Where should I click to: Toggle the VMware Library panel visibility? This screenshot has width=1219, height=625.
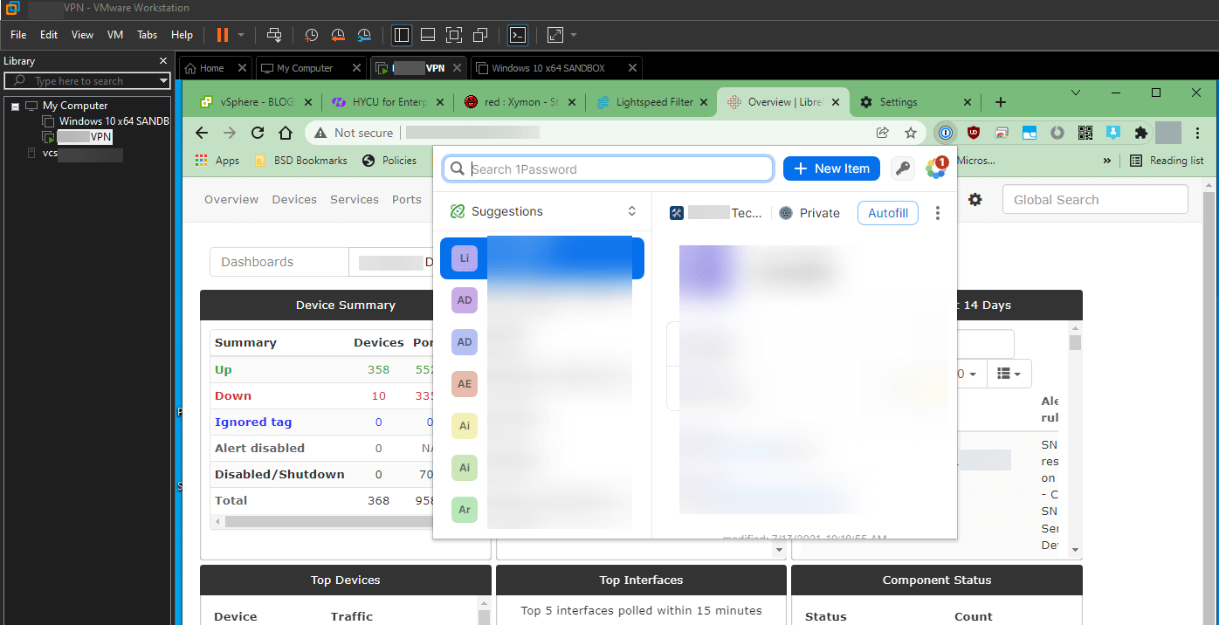(x=401, y=35)
